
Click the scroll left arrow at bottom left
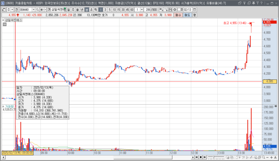pos(4,157)
